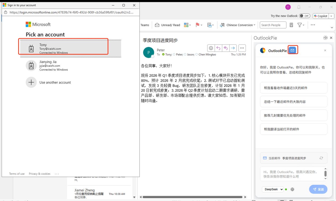The width and height of the screenshot is (336, 201).
Task: Click the globe icon next to DeepSeek
Action: [292, 189]
